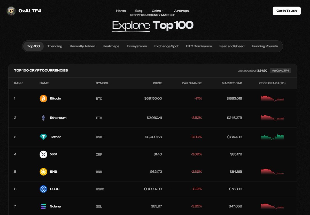
Task: Click the -3.09% XRP change value
Action: click(x=197, y=154)
